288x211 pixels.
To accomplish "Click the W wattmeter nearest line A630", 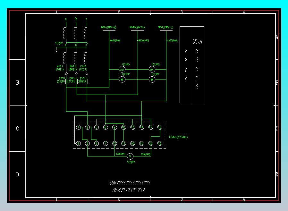I will pos(122,79).
